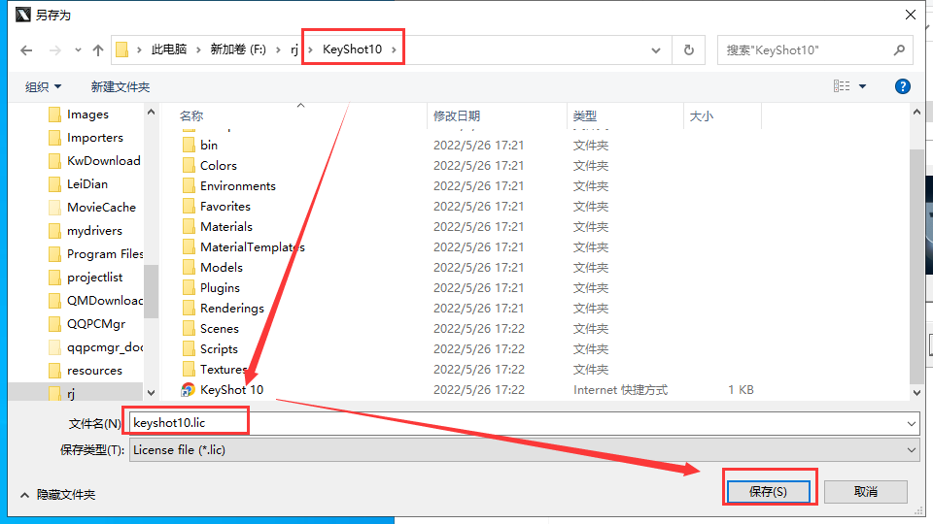This screenshot has height=524, width=933.
Task: Select the Renderings folder icon
Action: pos(189,308)
